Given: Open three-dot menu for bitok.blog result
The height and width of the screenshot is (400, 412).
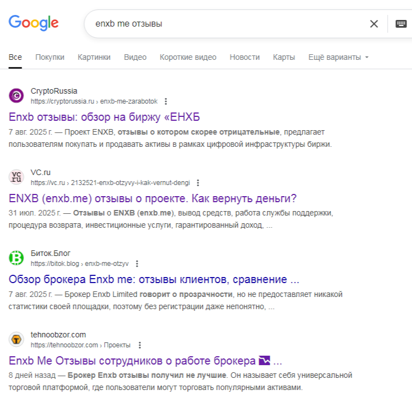Looking at the screenshot, I should point(137,264).
